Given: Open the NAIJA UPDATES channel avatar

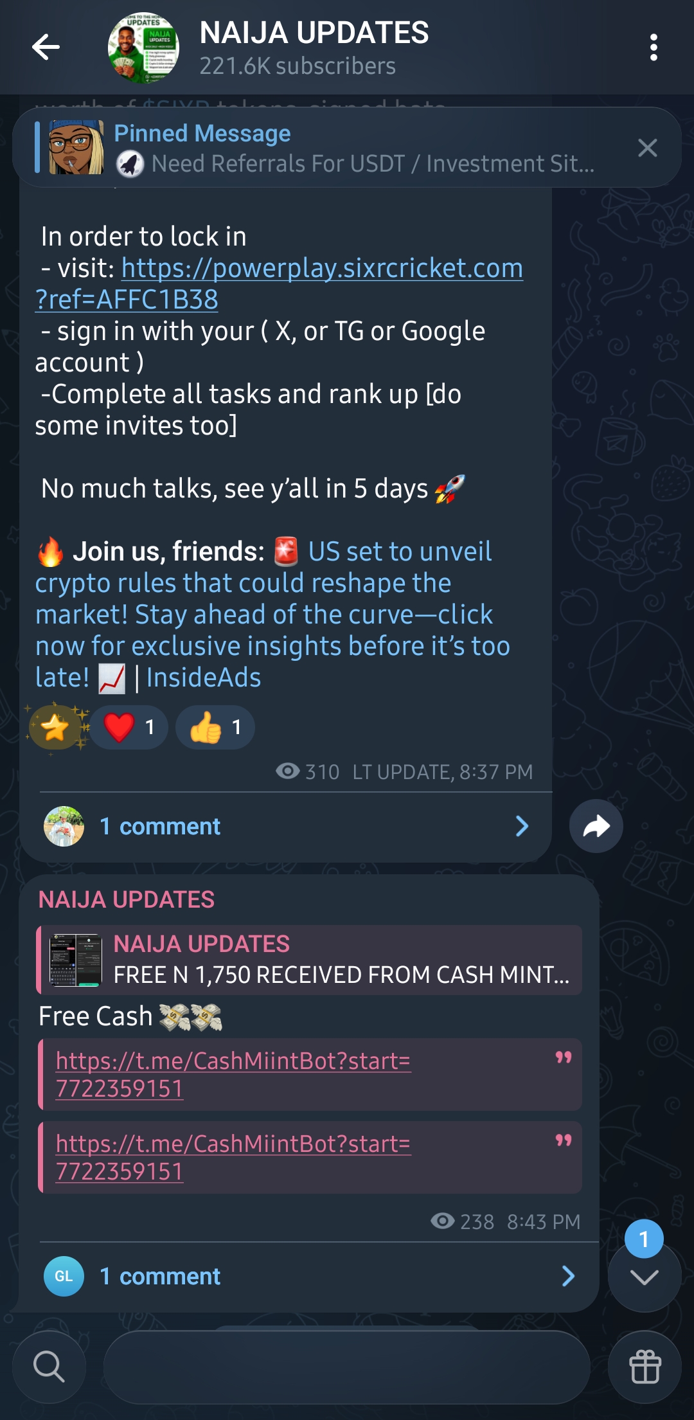Looking at the screenshot, I should pyautogui.click(x=143, y=48).
